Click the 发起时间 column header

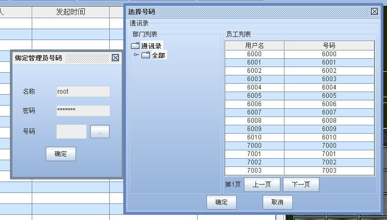pyautogui.click(x=70, y=11)
